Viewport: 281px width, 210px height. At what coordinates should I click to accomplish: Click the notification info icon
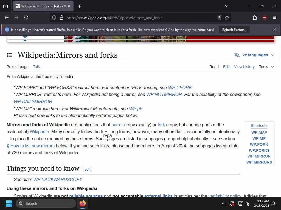pos(7,30)
